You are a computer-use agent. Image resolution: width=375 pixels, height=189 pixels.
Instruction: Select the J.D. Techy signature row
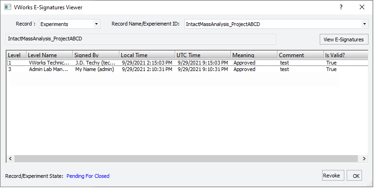pyautogui.click(x=188, y=63)
